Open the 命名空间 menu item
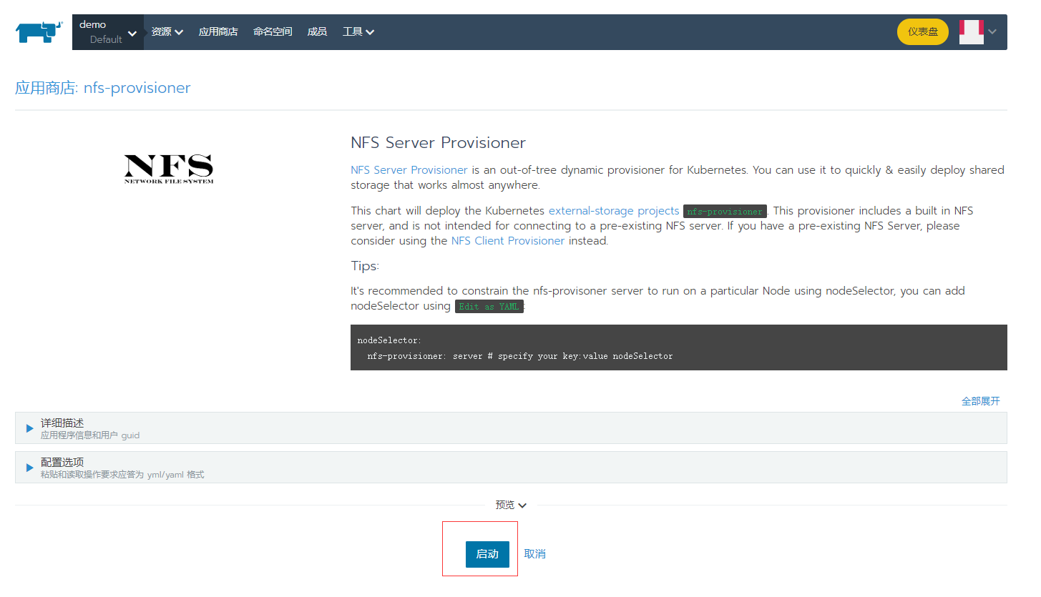 coord(273,31)
